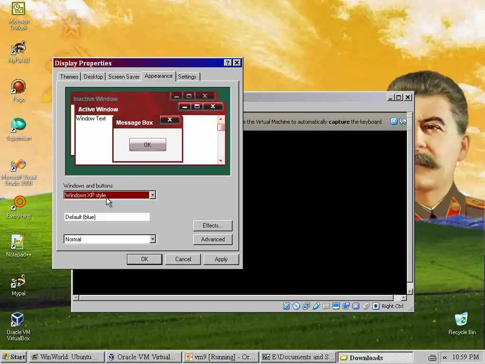Select the Pego desktop icon
This screenshot has width=485, height=364.
[x=18, y=90]
